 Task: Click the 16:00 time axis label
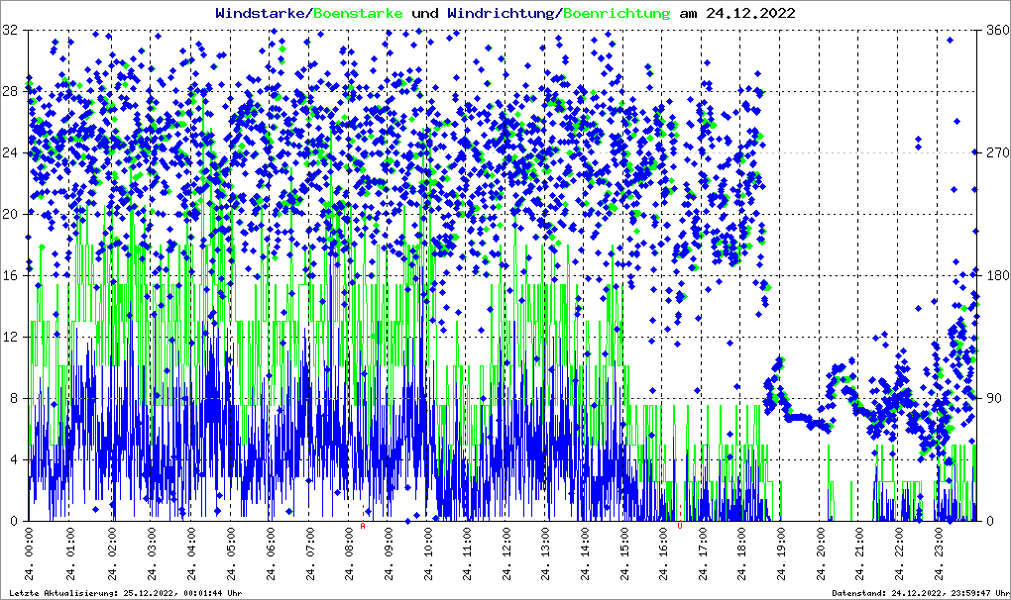coord(663,554)
